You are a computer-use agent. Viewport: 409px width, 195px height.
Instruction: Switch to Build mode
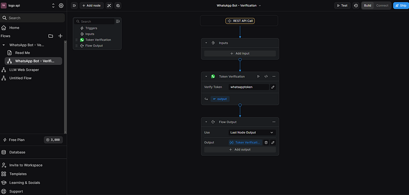click(368, 6)
